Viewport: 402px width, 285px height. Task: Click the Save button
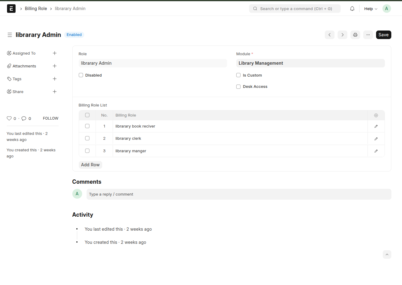[x=383, y=35]
